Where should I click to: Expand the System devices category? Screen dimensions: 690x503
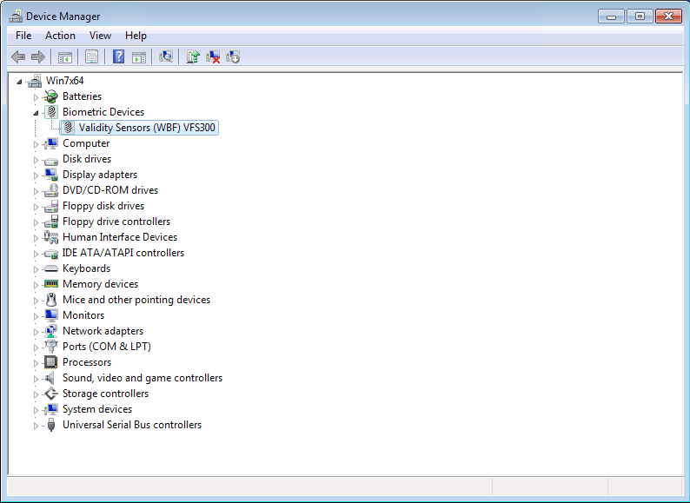coord(36,410)
